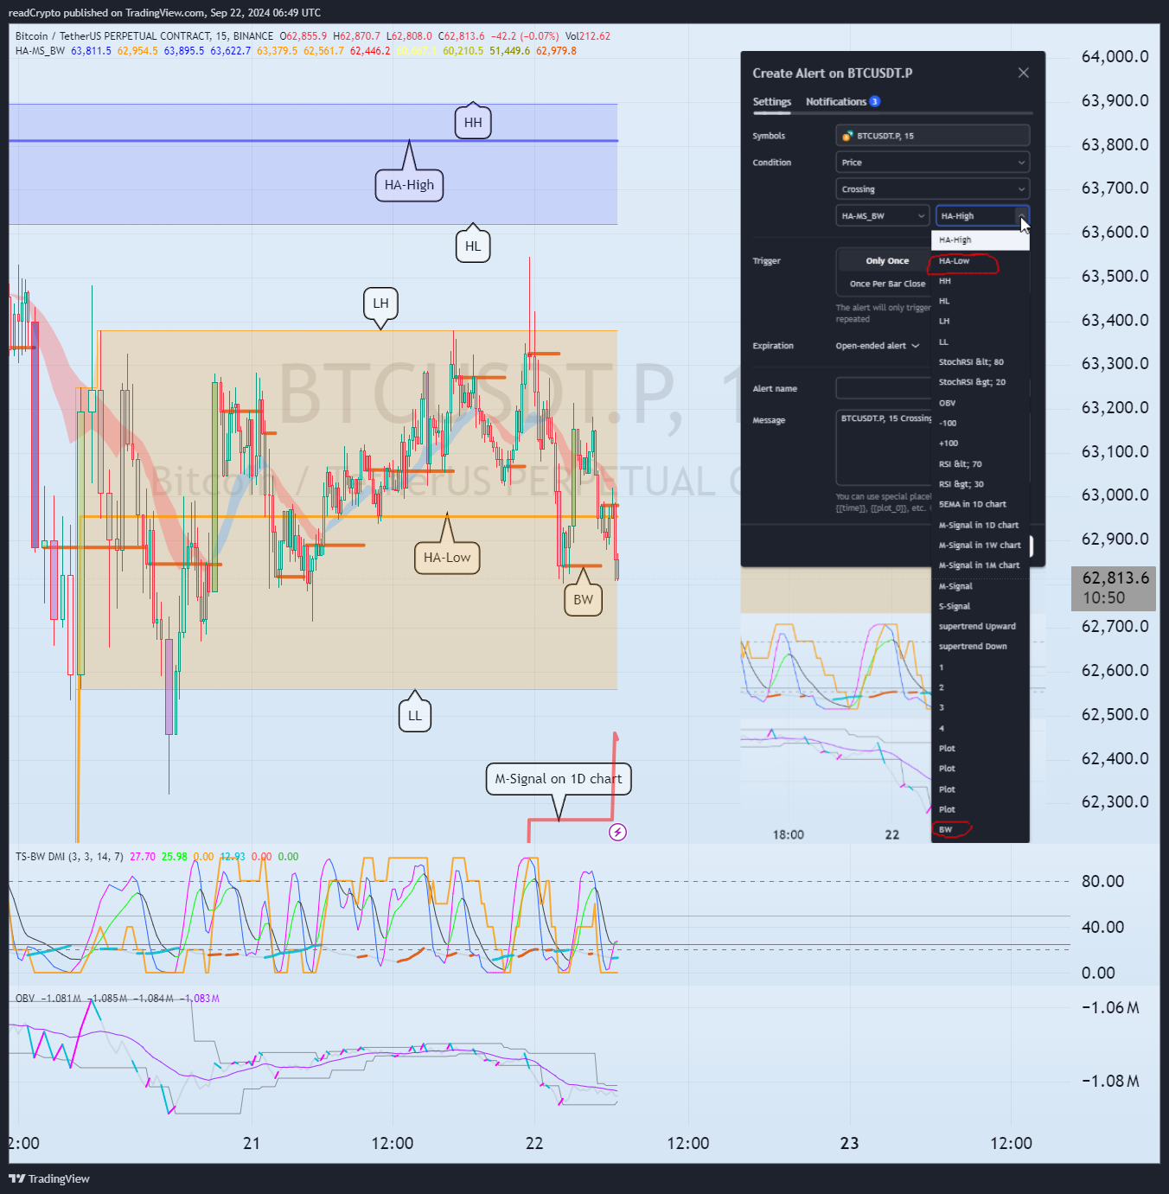Image resolution: width=1169 pixels, height=1194 pixels.
Task: Click the lightning bolt event icon
Action: click(617, 832)
